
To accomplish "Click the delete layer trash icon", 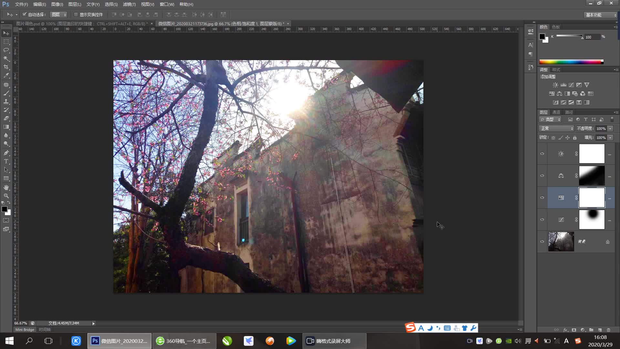I will [x=608, y=330].
